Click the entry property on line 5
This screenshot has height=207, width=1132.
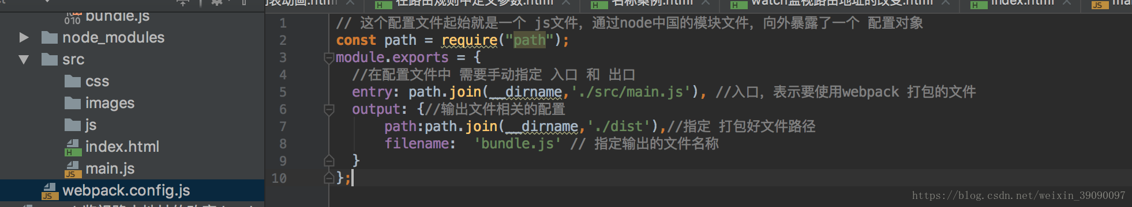click(372, 92)
